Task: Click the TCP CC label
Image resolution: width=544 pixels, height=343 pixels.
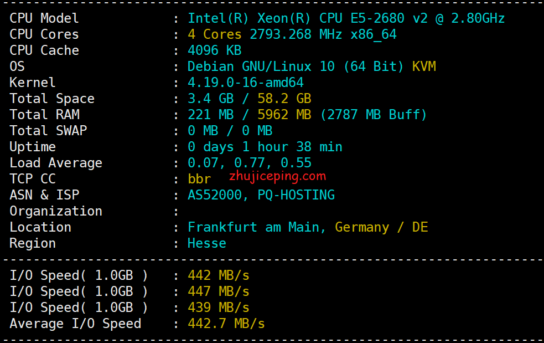Action: tap(33, 179)
